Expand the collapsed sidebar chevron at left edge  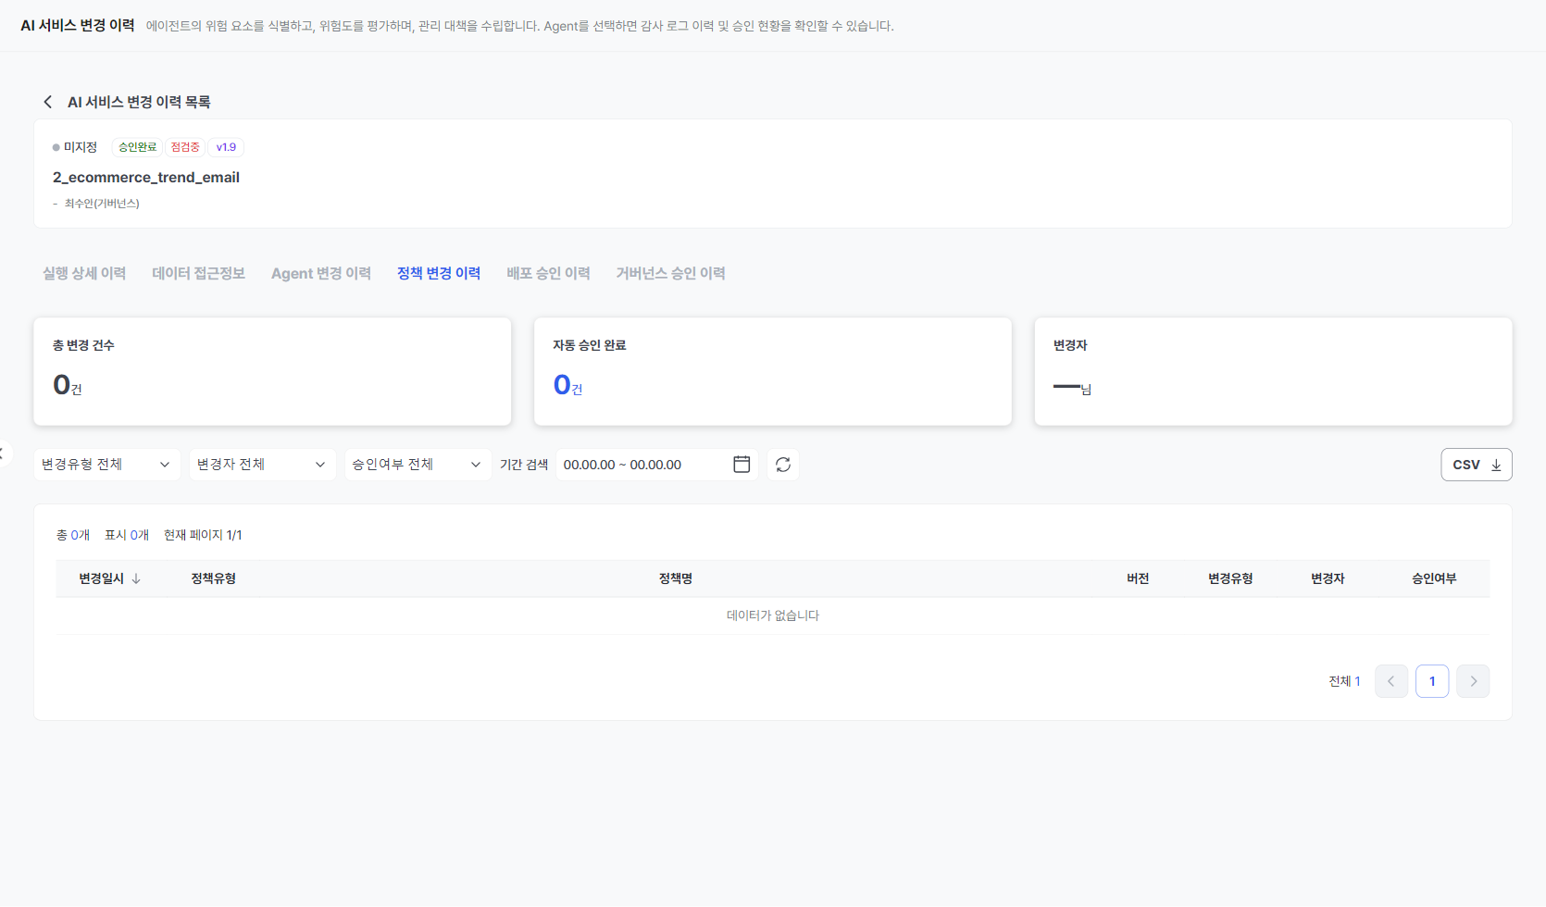[x=3, y=453]
